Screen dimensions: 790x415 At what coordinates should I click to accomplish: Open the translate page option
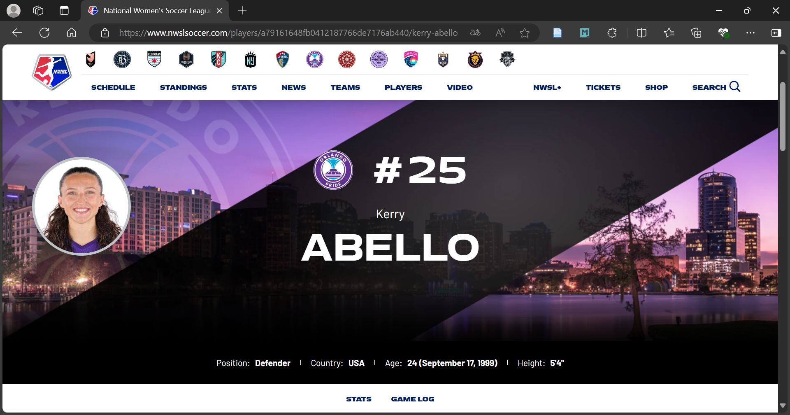tap(475, 33)
